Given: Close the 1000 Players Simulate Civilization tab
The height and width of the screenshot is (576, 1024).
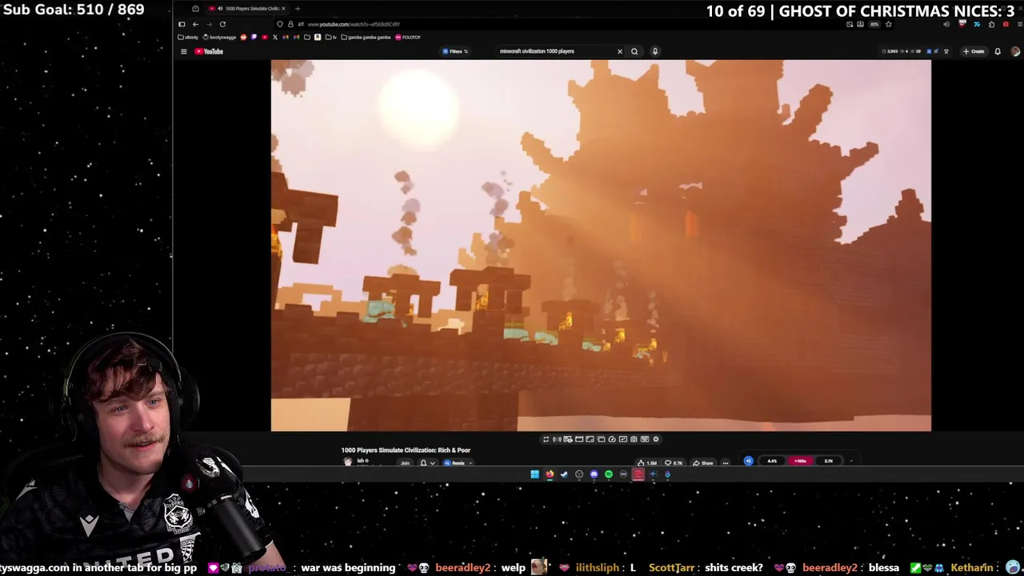Looking at the screenshot, I should click(283, 9).
